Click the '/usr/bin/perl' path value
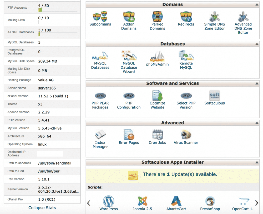 point(49,171)
